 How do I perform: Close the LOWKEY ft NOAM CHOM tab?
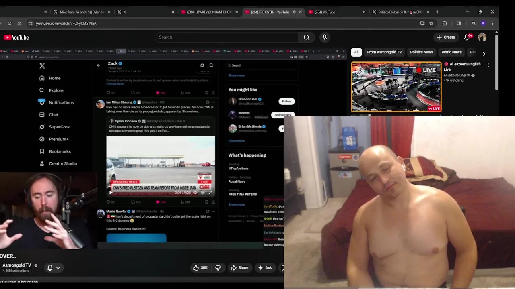pos(237,12)
